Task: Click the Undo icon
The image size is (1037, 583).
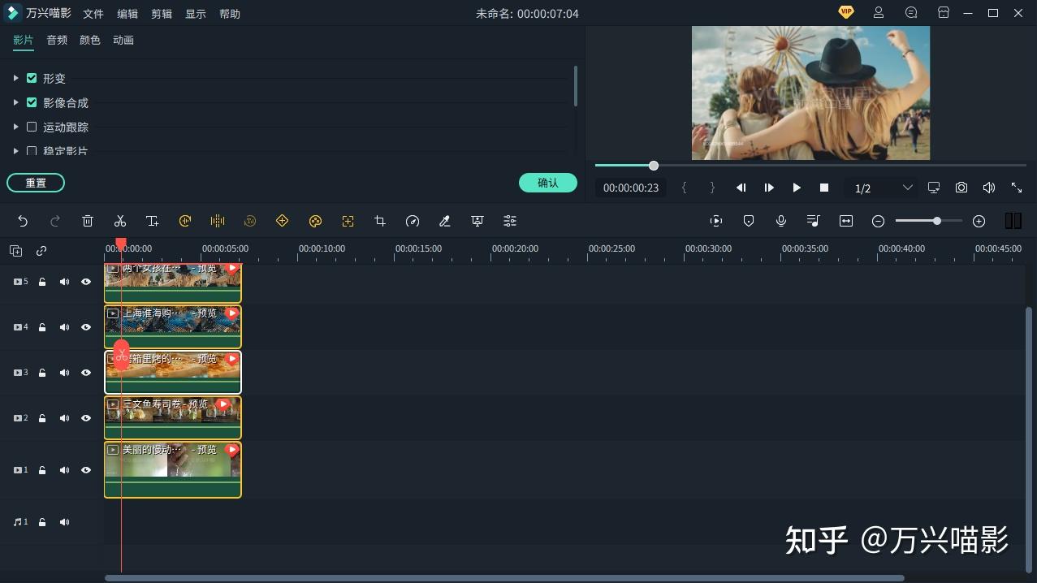Action: (22, 220)
